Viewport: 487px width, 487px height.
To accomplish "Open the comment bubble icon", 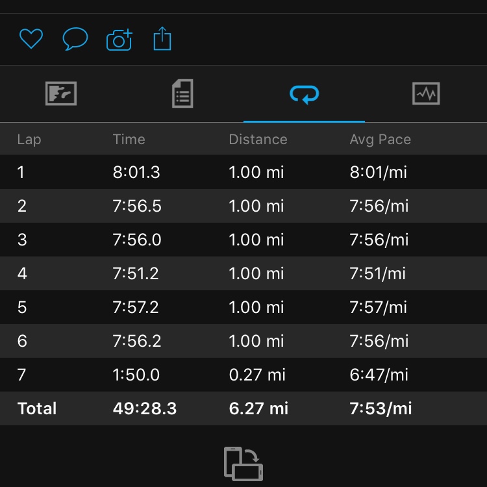I will pos(75,39).
